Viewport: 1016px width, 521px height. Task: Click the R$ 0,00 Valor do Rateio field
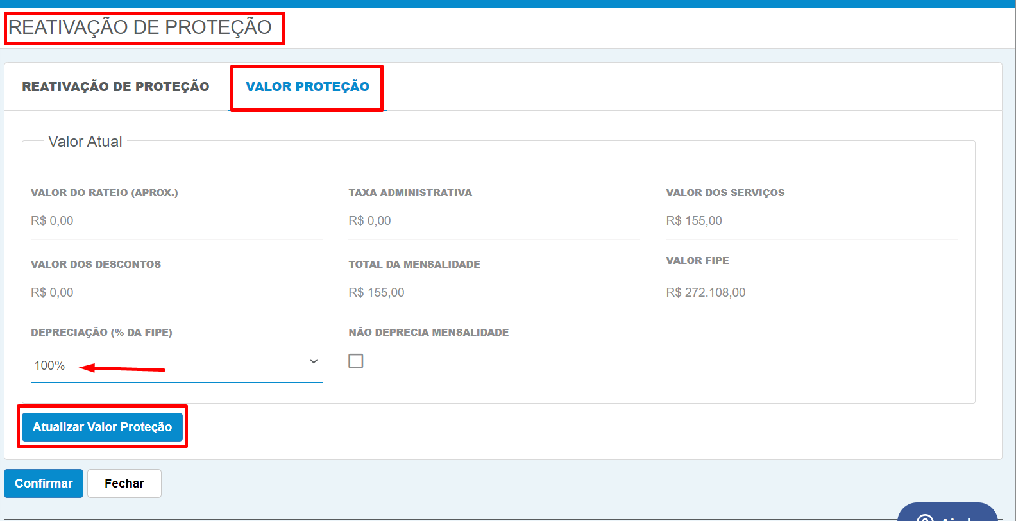pos(176,221)
